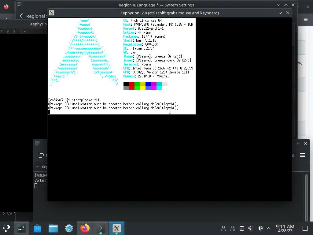Click the 'Region & Language' window title

click(156, 5)
